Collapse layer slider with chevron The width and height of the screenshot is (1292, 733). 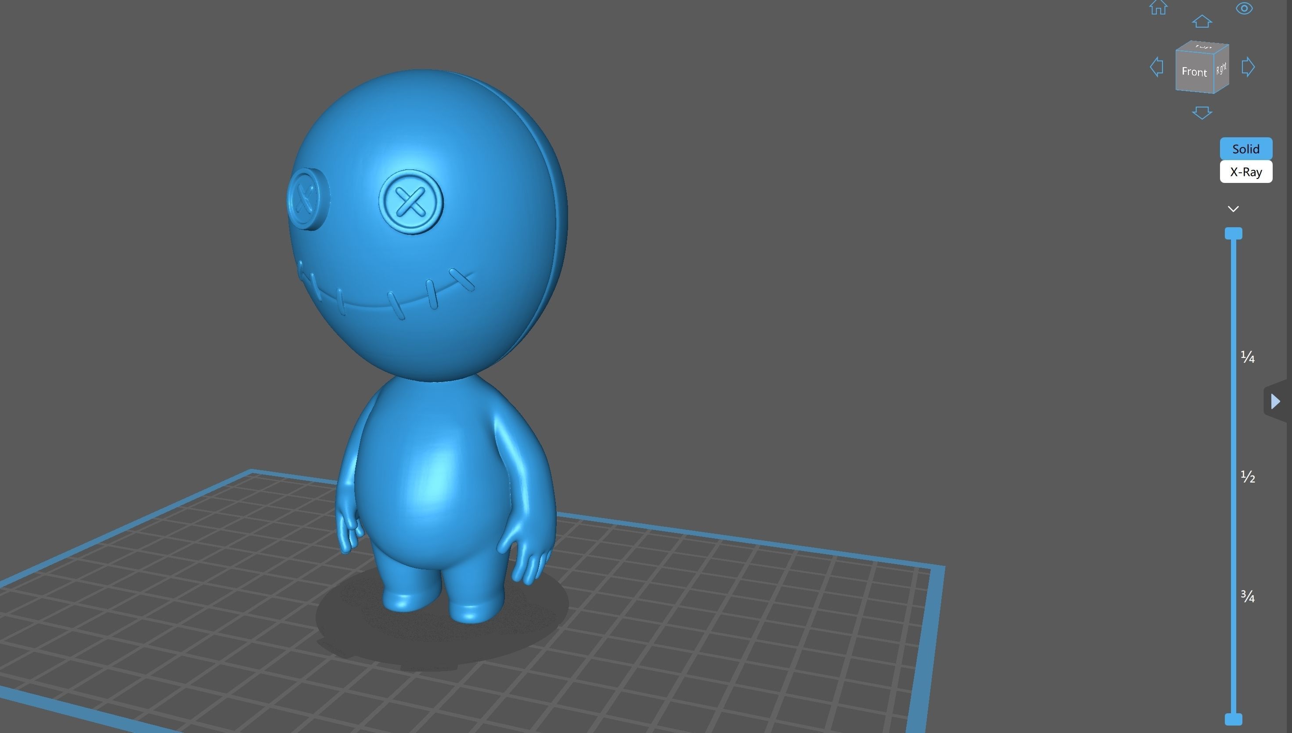pyautogui.click(x=1233, y=209)
